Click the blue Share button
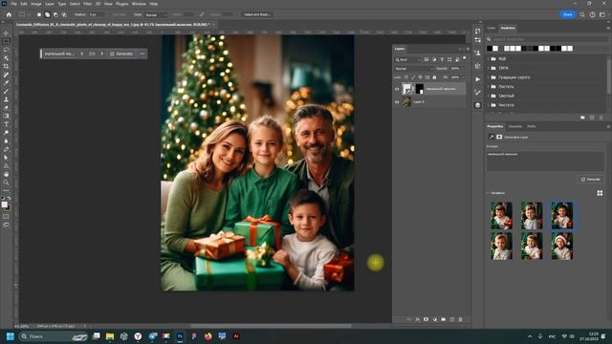Viewport: 612px width, 344px height. pos(567,14)
